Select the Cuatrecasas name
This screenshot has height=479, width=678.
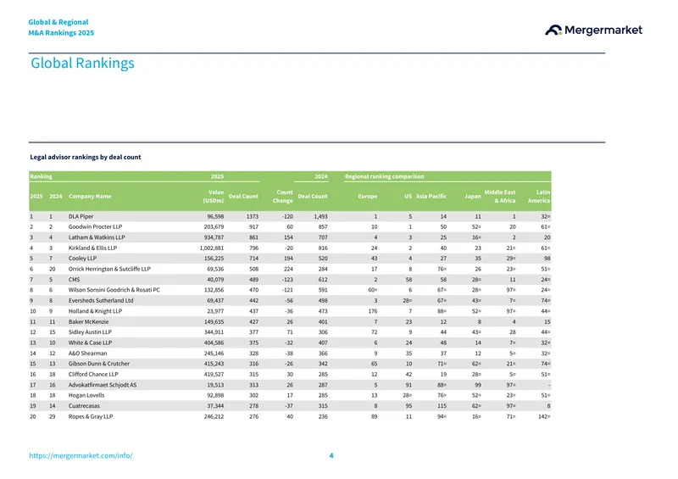tap(84, 406)
